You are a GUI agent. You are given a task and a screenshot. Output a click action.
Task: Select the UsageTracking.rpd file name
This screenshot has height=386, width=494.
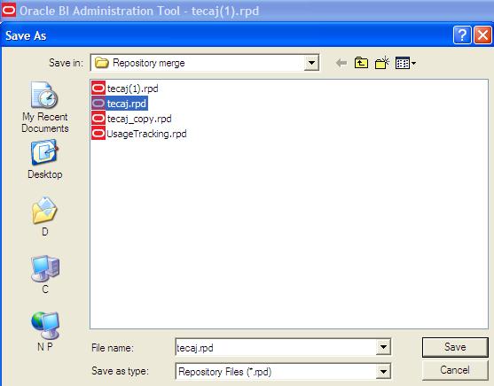(x=146, y=134)
